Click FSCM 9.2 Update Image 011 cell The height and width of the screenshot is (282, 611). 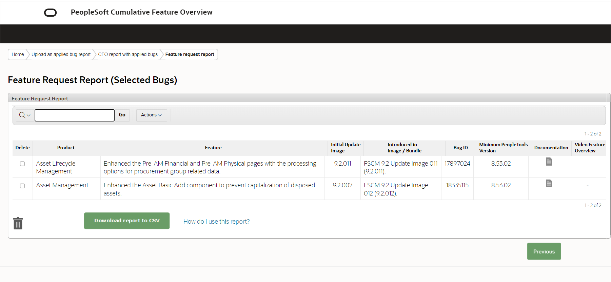click(401, 167)
